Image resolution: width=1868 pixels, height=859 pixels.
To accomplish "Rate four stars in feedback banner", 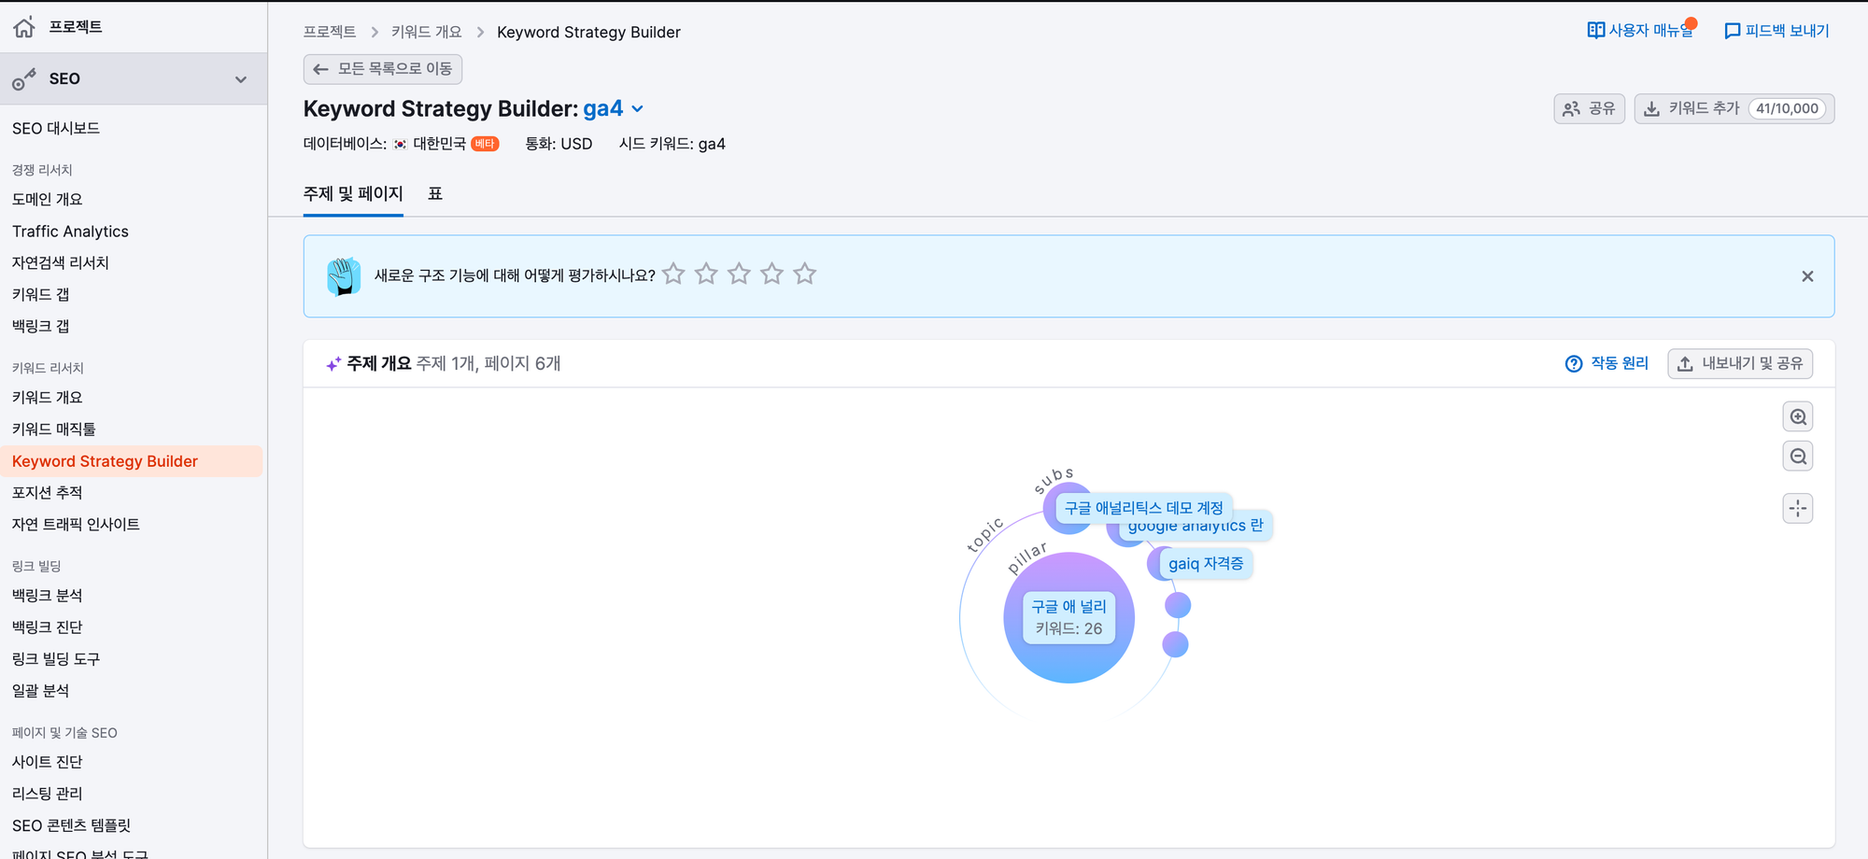I will (771, 275).
